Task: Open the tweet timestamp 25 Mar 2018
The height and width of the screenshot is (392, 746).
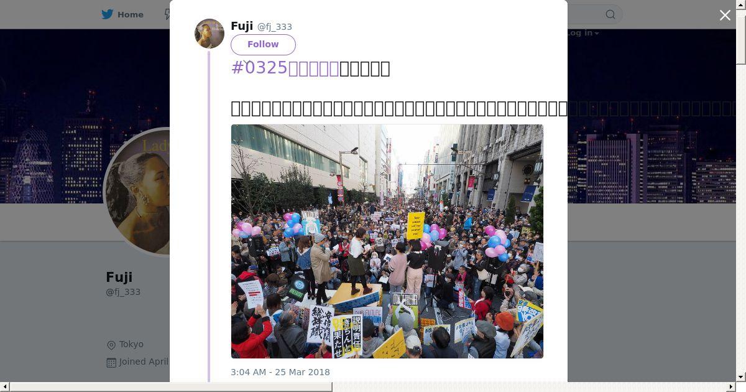Action: [280, 372]
